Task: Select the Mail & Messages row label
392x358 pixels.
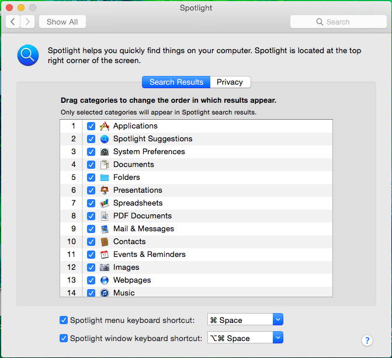Action: coord(144,229)
